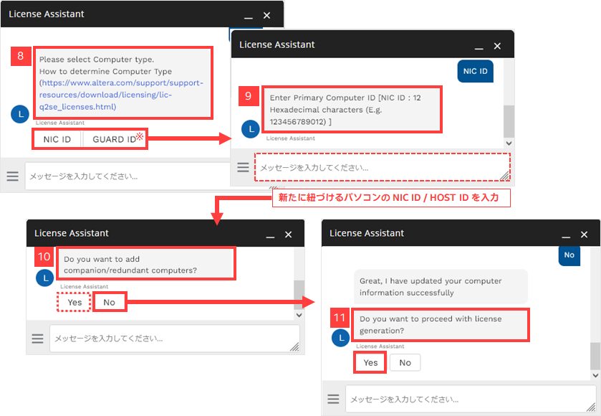
Task: Open hamburger menu in step 8 window
Action: 12,176
